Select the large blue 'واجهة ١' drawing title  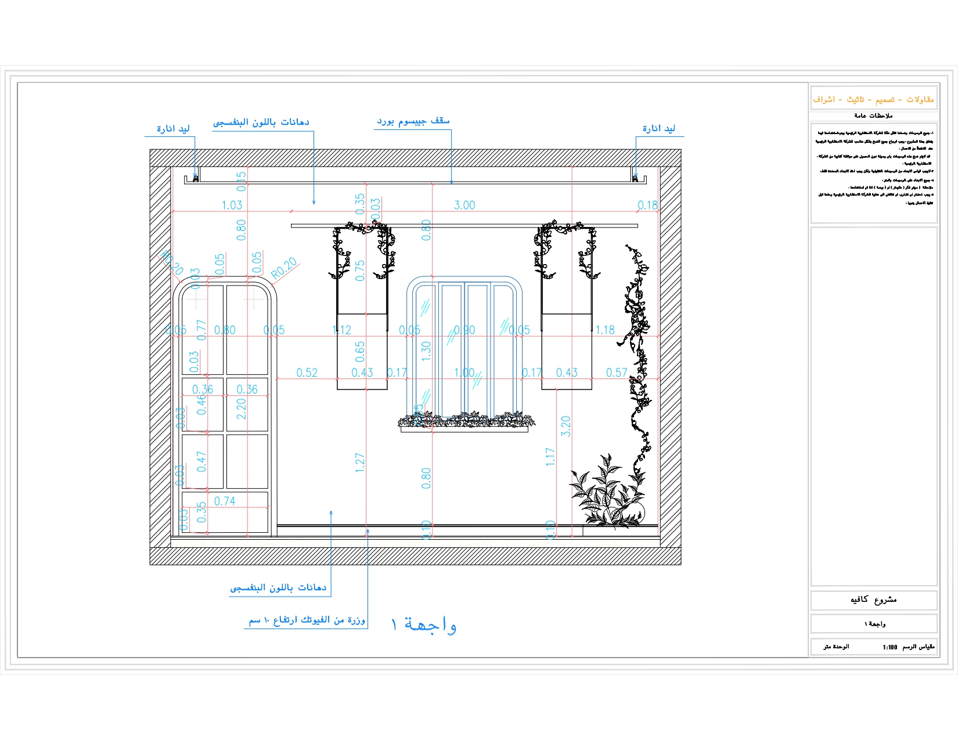tap(424, 625)
